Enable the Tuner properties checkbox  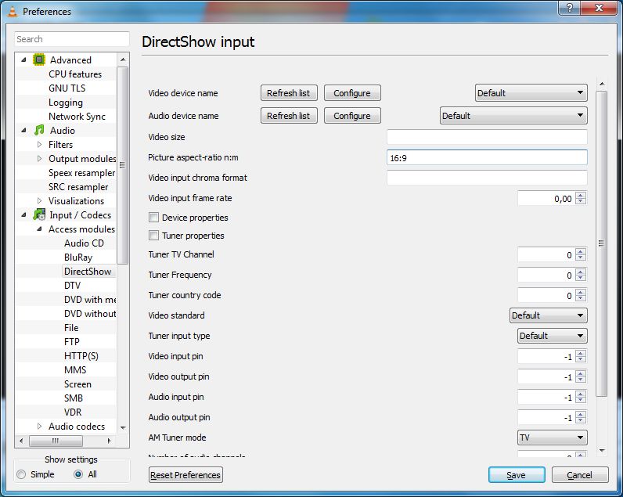[x=153, y=235]
